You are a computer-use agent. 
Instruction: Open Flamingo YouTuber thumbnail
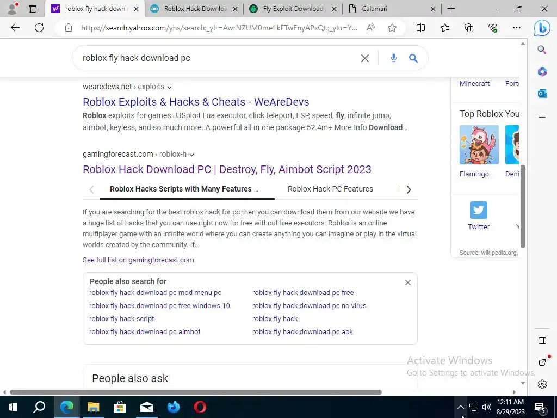pos(479,145)
